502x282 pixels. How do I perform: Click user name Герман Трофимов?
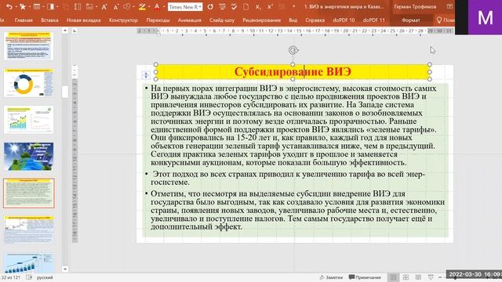click(415, 7)
